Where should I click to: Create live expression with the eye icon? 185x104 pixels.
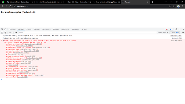16,33
